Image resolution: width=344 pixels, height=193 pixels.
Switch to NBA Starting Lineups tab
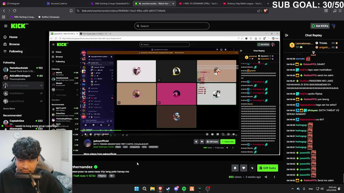(x=110, y=3)
